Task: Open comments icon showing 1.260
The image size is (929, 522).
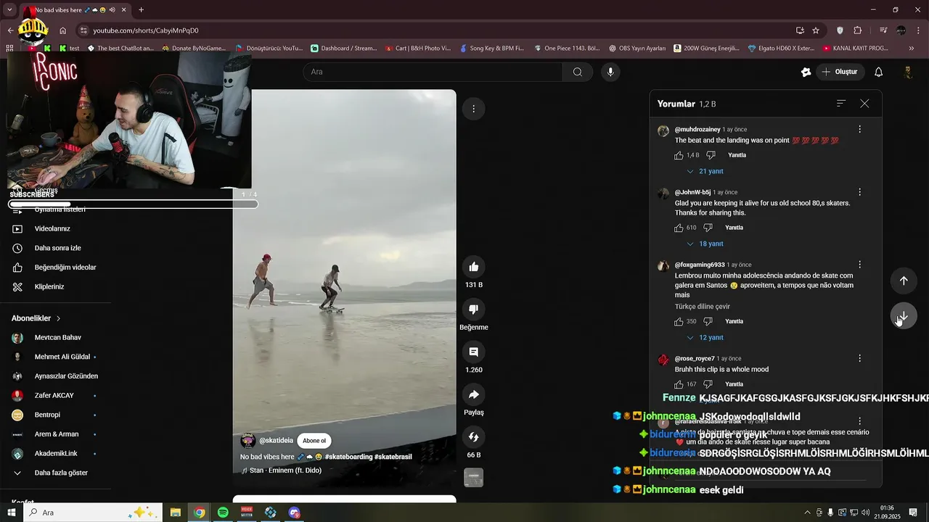Action: [x=473, y=352]
